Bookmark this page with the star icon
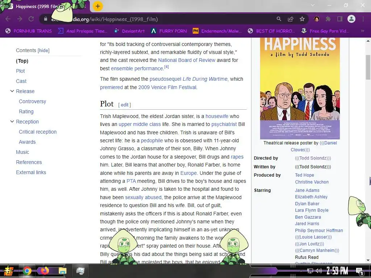371x278 pixels. tap(302, 19)
